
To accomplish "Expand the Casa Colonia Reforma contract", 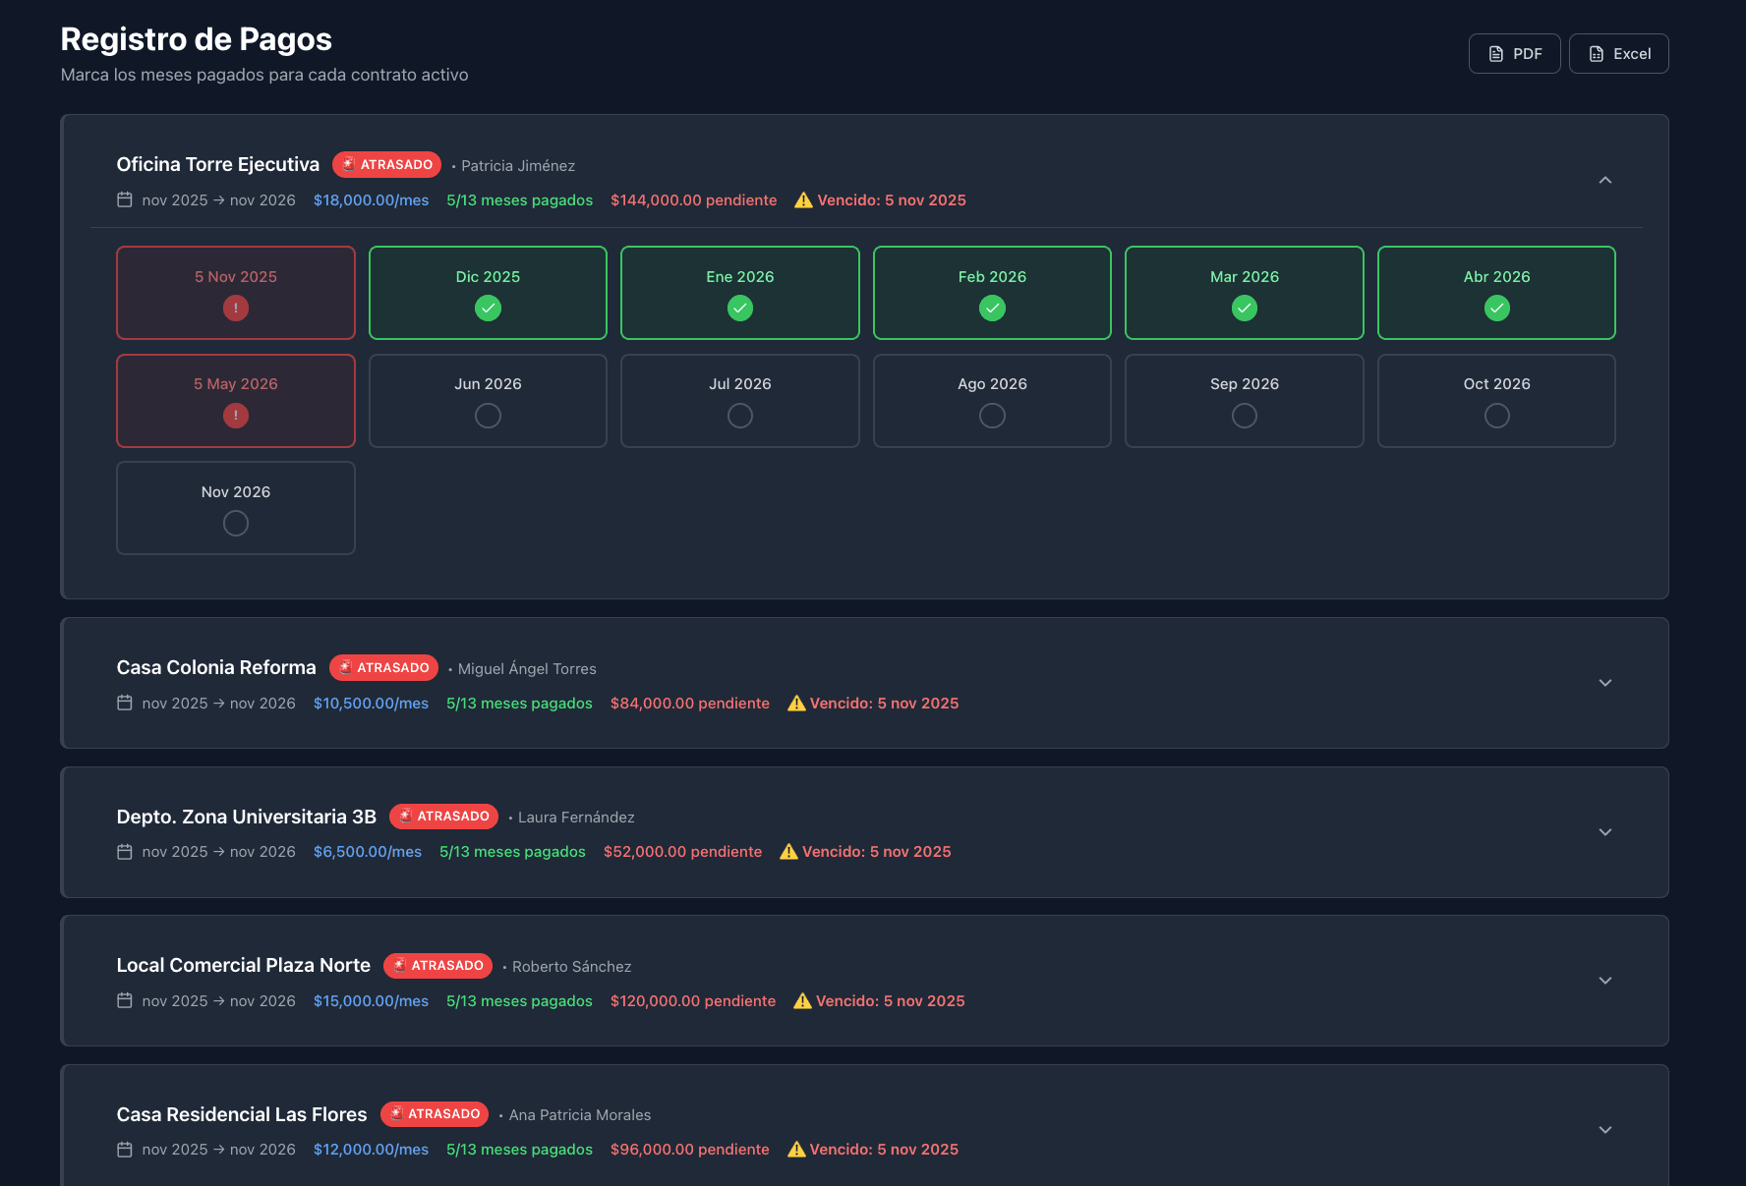I will (x=1605, y=683).
